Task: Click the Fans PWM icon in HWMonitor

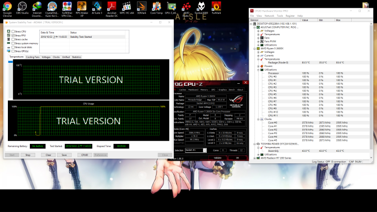Action: coord(262,41)
